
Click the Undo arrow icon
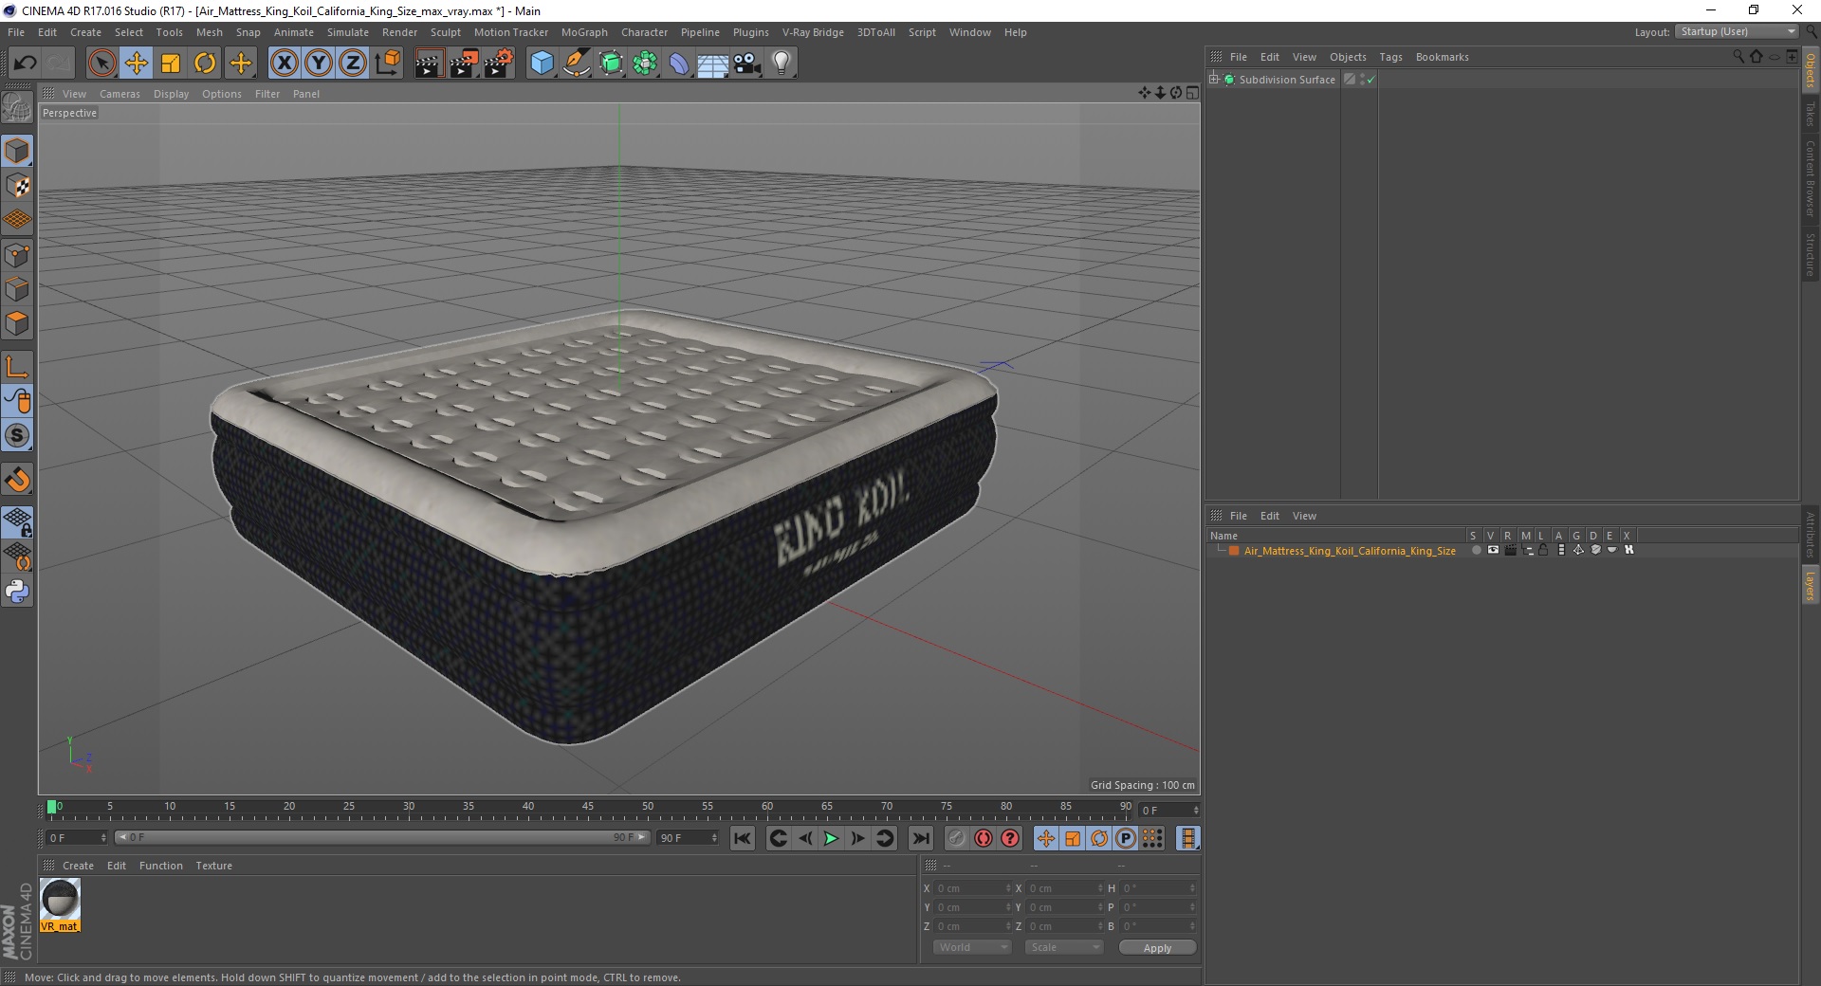pyautogui.click(x=26, y=64)
